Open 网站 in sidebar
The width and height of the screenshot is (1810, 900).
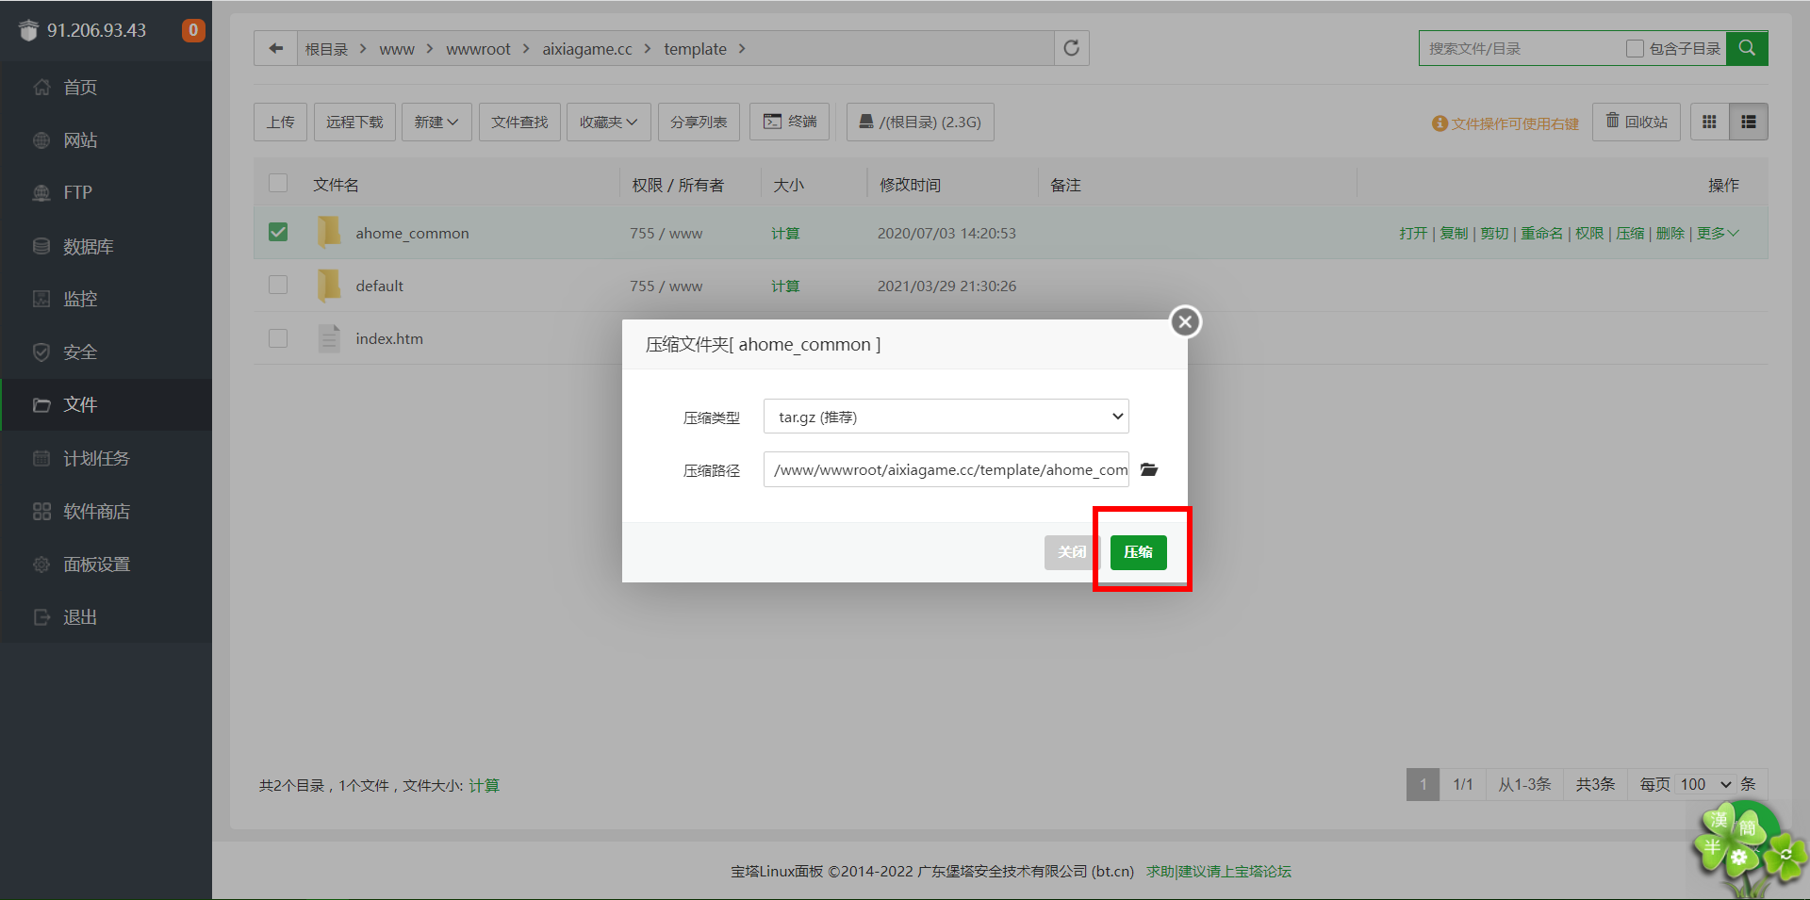pos(106,140)
